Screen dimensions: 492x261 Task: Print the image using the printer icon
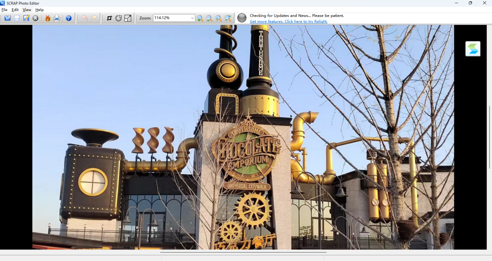pos(57,18)
